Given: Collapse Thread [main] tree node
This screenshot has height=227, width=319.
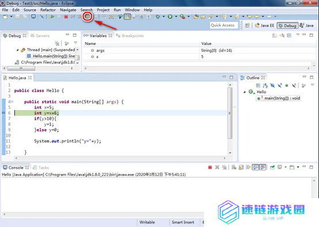Looking at the screenshot, I should (x=17, y=50).
